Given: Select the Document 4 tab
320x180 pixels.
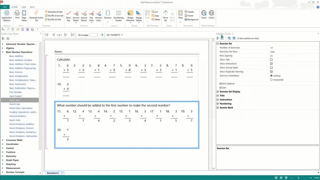Looking at the screenshot, I should 52,173.
